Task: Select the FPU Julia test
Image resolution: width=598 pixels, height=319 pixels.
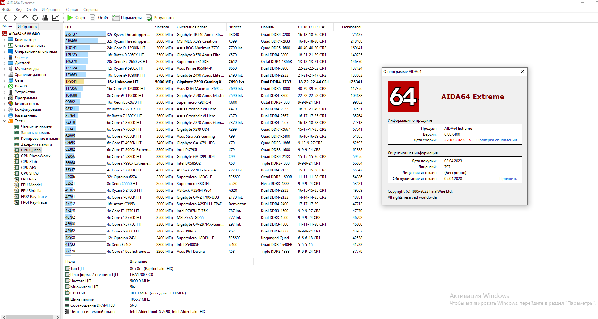Action: click(x=28, y=179)
